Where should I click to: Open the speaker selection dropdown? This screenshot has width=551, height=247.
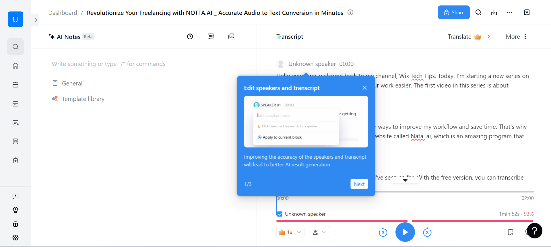pyautogui.click(x=319, y=232)
